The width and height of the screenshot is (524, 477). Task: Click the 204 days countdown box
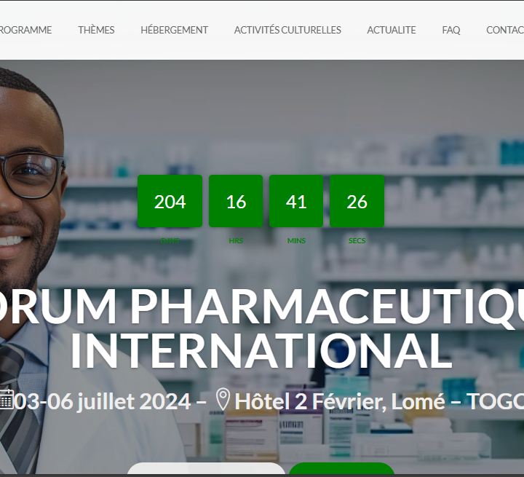(170, 201)
